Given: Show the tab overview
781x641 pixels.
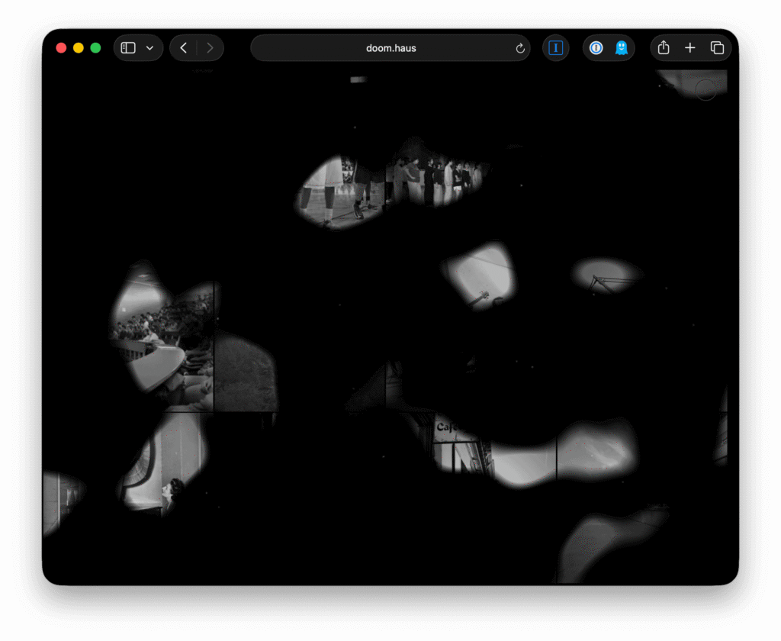Looking at the screenshot, I should click(x=717, y=48).
